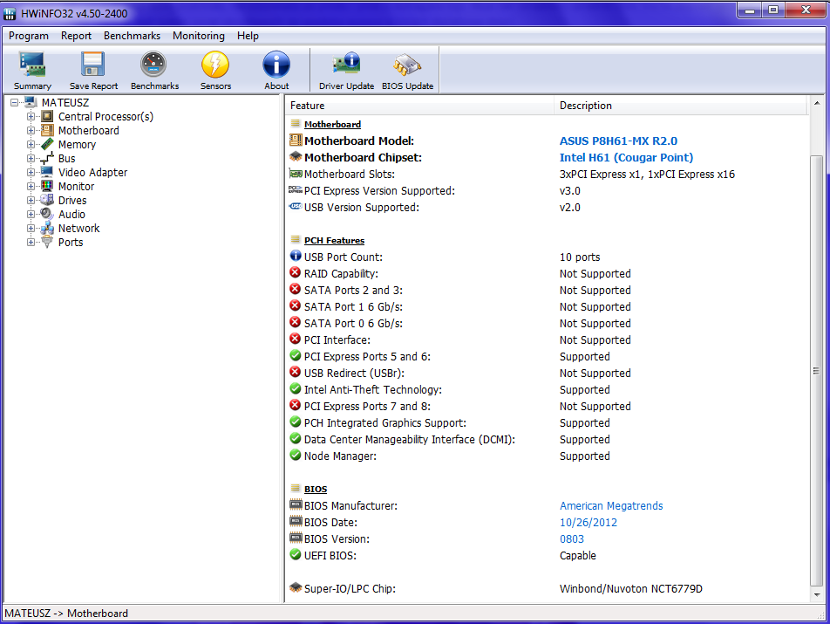The height and width of the screenshot is (624, 830).
Task: Click the Description column header
Action: click(x=681, y=106)
